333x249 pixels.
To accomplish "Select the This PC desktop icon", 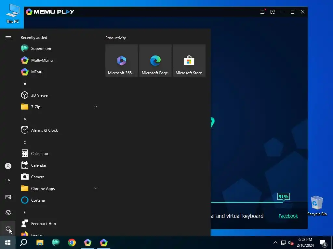I will pyautogui.click(x=13, y=14).
